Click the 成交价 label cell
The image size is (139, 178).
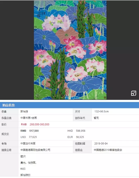9,134
